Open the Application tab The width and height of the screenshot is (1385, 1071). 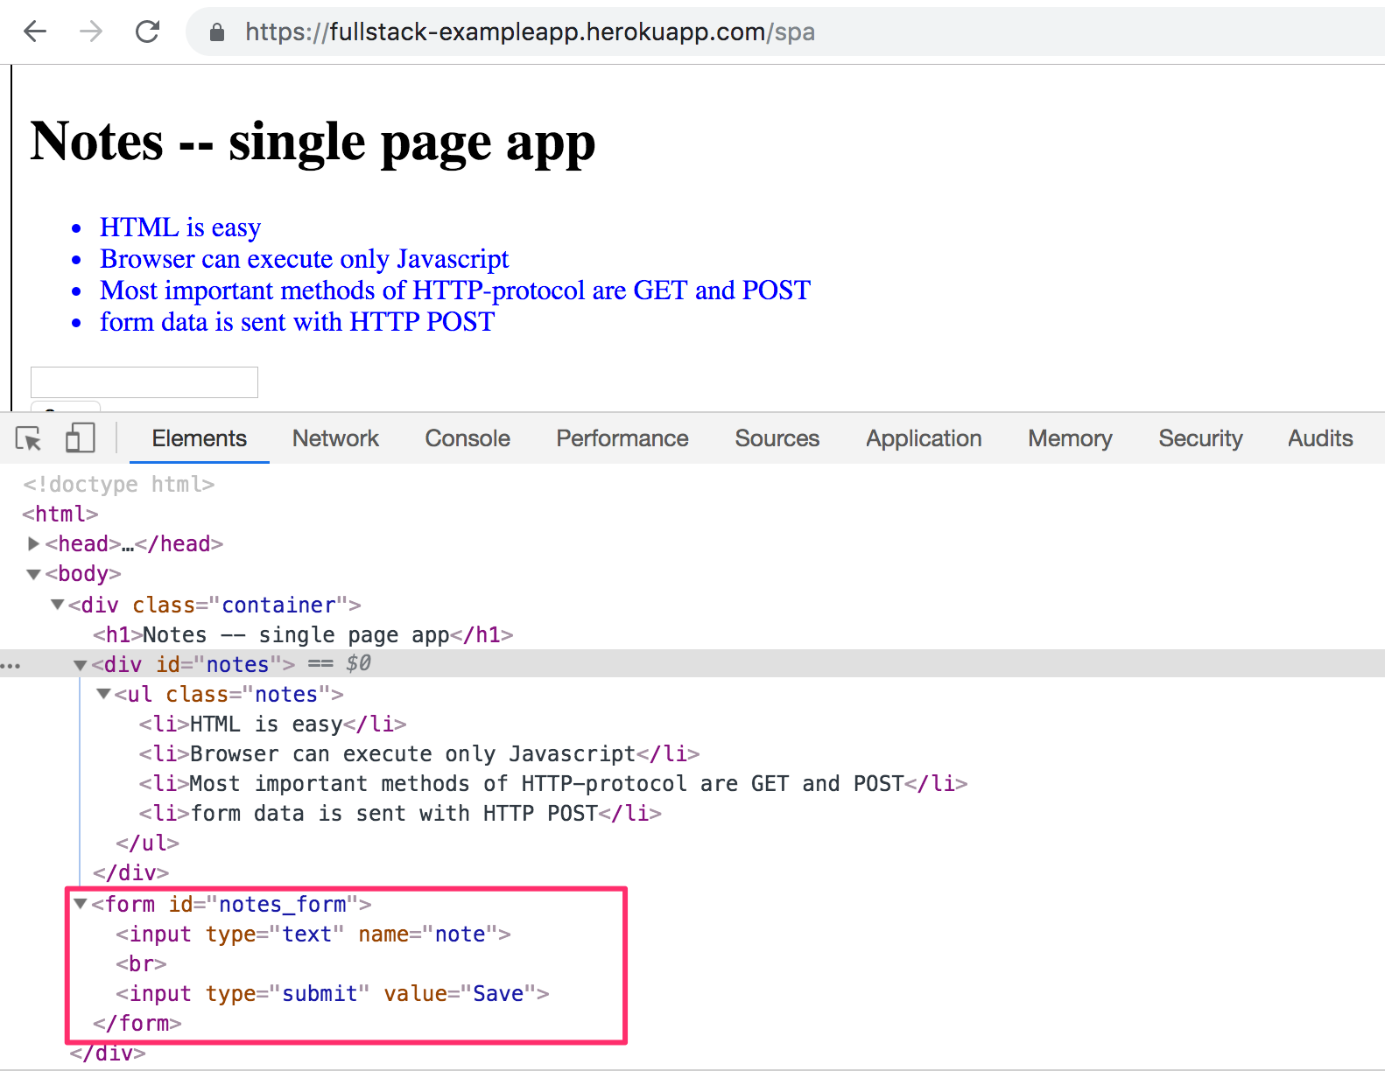924,438
